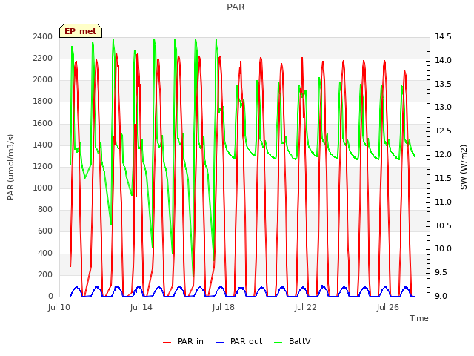
Task: Click the '1600' left axis label
Action: [x=43, y=123]
